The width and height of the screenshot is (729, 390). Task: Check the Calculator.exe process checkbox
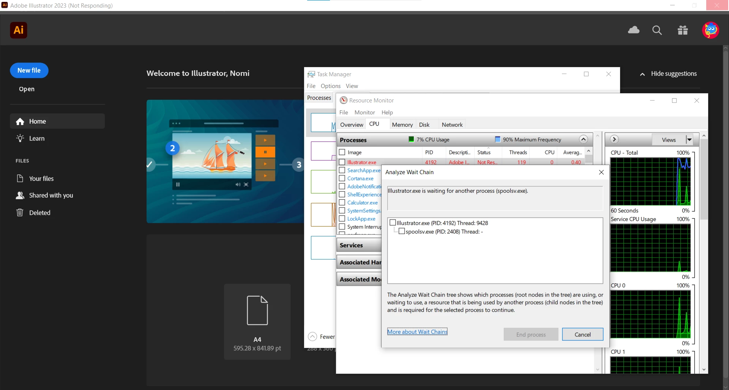[342, 203]
